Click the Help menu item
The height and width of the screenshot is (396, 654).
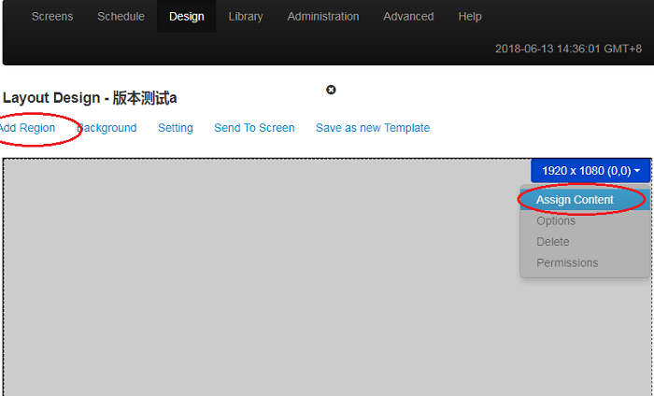coord(470,17)
